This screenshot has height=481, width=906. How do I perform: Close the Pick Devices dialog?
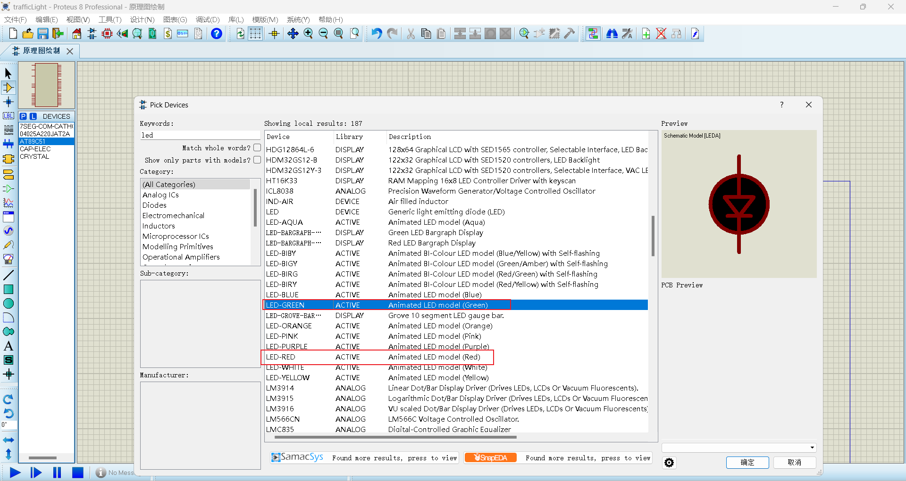click(x=809, y=105)
